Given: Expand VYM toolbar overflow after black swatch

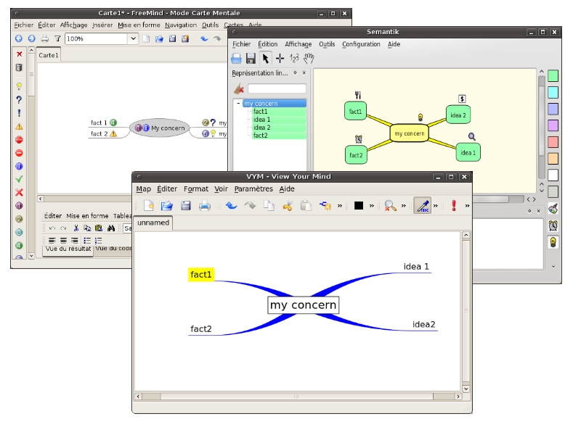Looking at the screenshot, I should [372, 206].
